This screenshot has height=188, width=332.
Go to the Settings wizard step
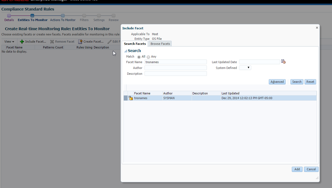point(99,18)
